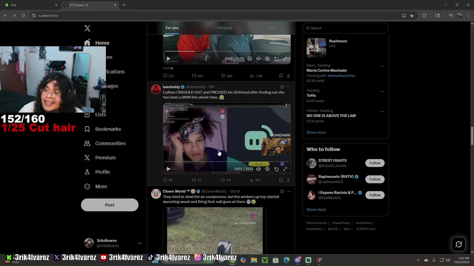Image resolution: width=474 pixels, height=266 pixels.
Task: Share the bauteddy post
Action: (288, 180)
